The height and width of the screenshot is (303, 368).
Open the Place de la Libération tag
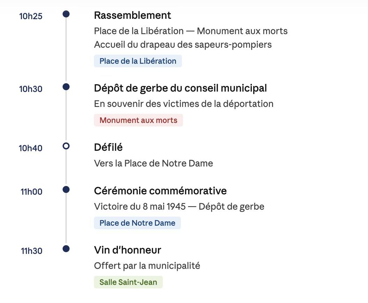tap(138, 61)
